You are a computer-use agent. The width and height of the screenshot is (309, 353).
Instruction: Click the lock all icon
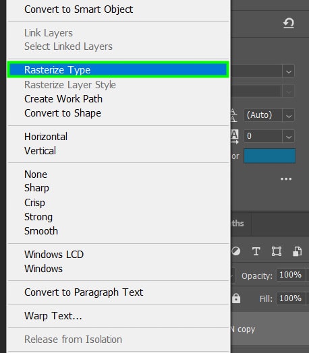pos(236,298)
